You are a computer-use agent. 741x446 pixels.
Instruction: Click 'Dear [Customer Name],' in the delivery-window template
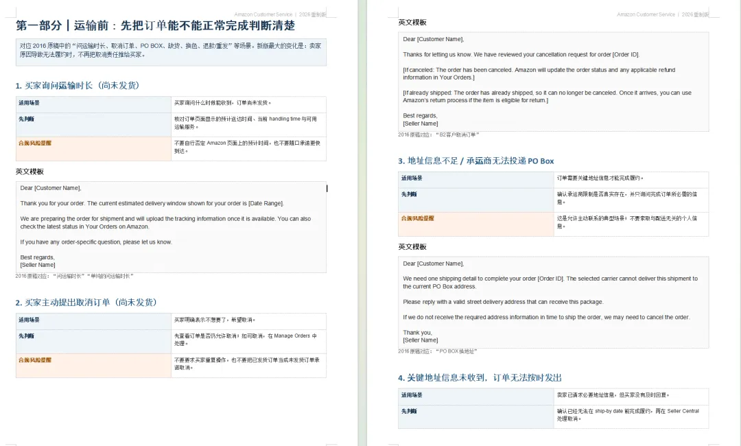coord(51,188)
